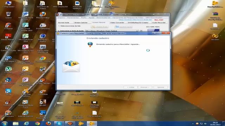Open the Computador desktop icon
Viewport: 225px width, 126px height.
coord(8,4)
